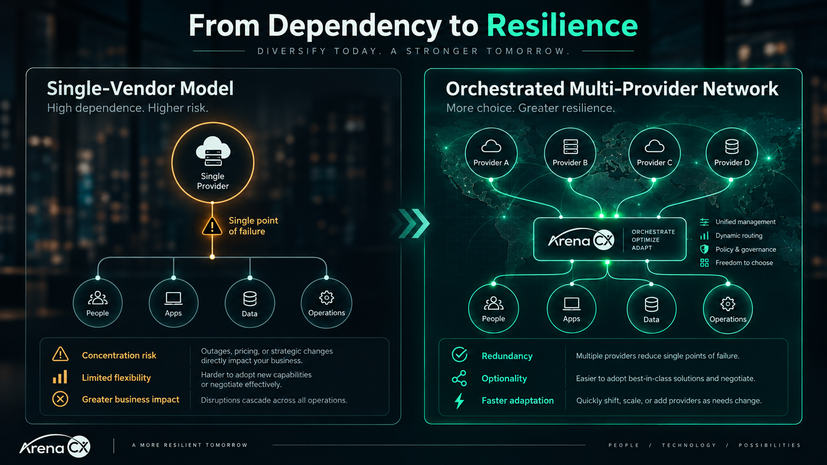Click the 'Limited flexibility' label

coord(116,378)
